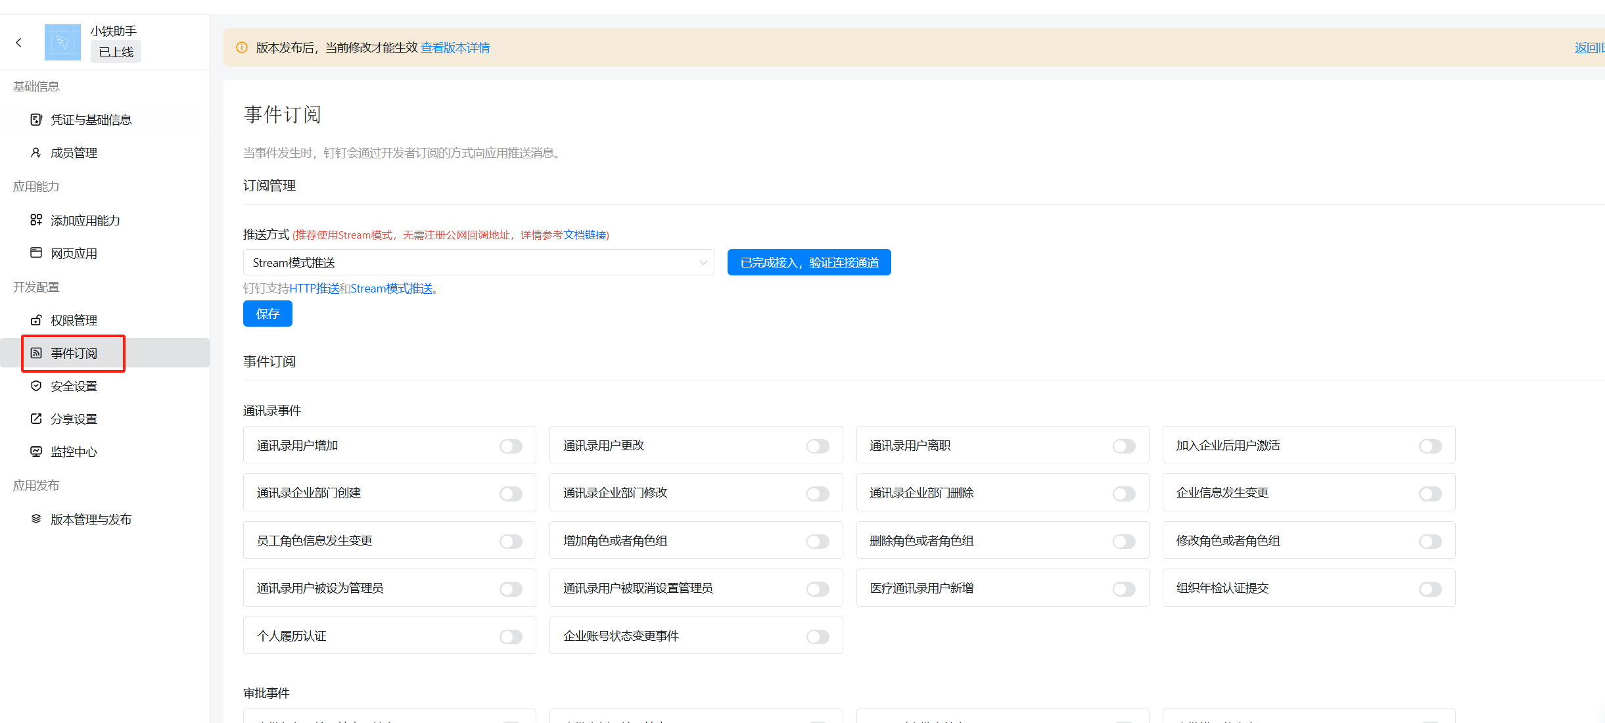Enable the 个人履历认证 switch
The height and width of the screenshot is (723, 1605).
click(511, 636)
